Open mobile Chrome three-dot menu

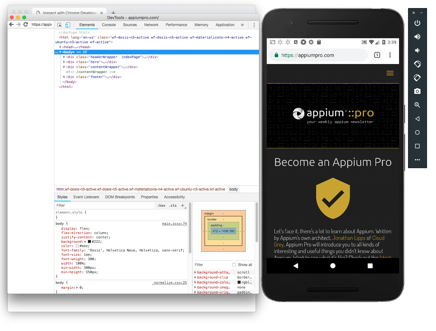point(390,55)
